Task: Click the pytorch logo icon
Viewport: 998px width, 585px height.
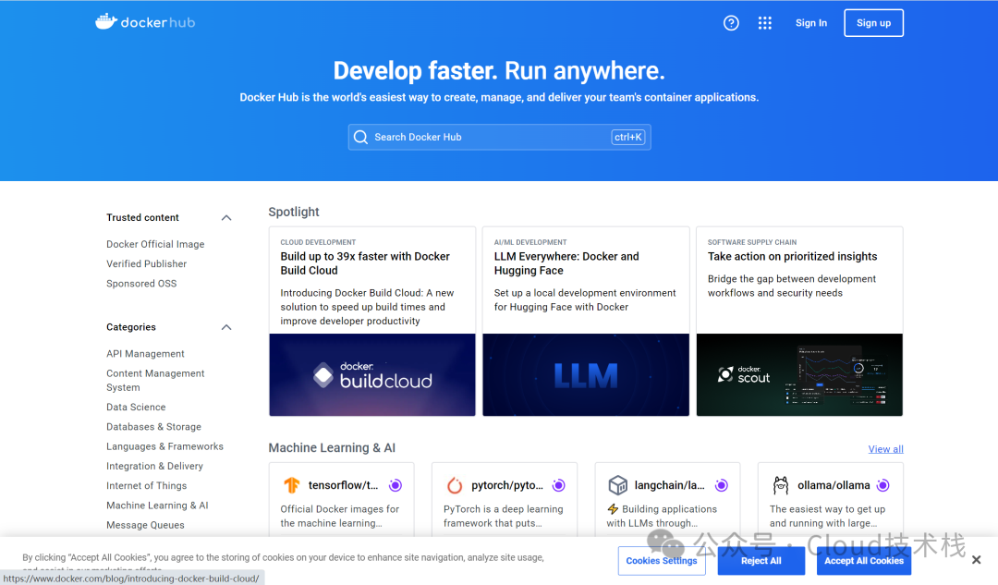Action: (455, 485)
